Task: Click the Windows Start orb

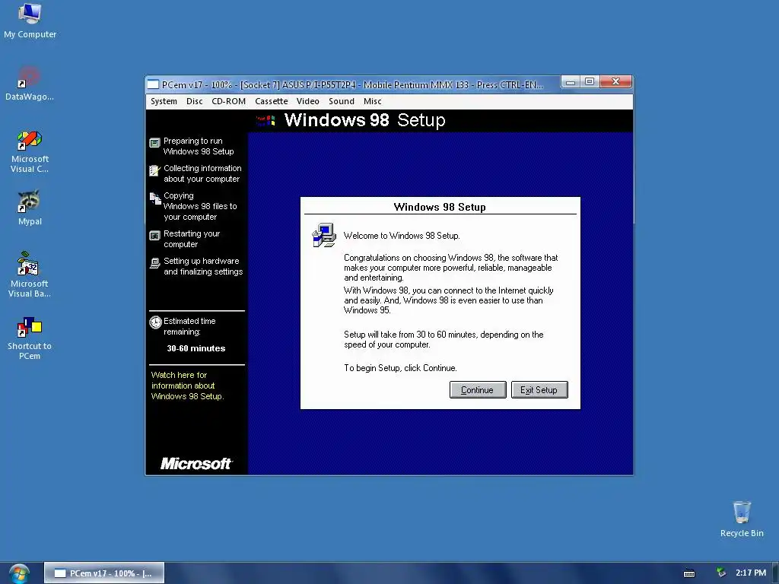Action: 19,573
